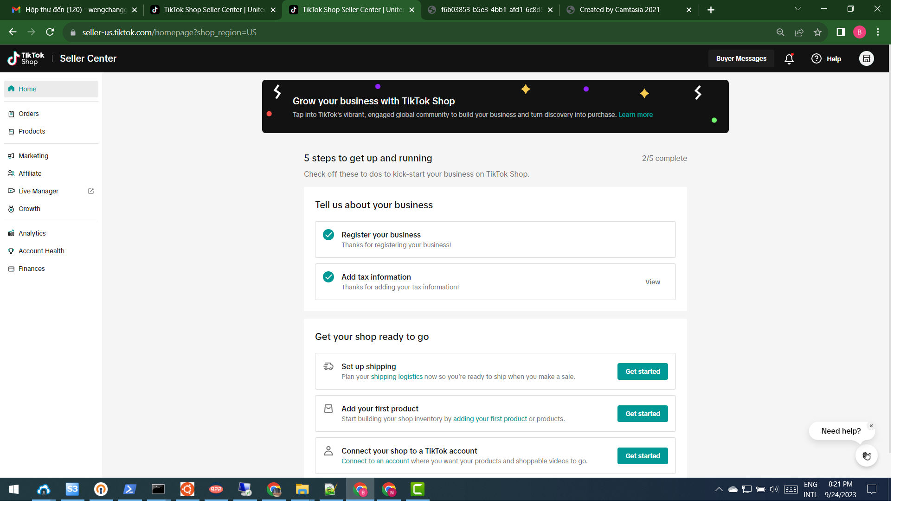Show hidden system tray icons
This screenshot has width=900, height=512.
tap(719, 489)
